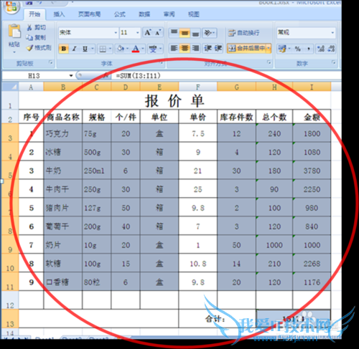
Task: Apply cell borders icon
Action: 103,49
